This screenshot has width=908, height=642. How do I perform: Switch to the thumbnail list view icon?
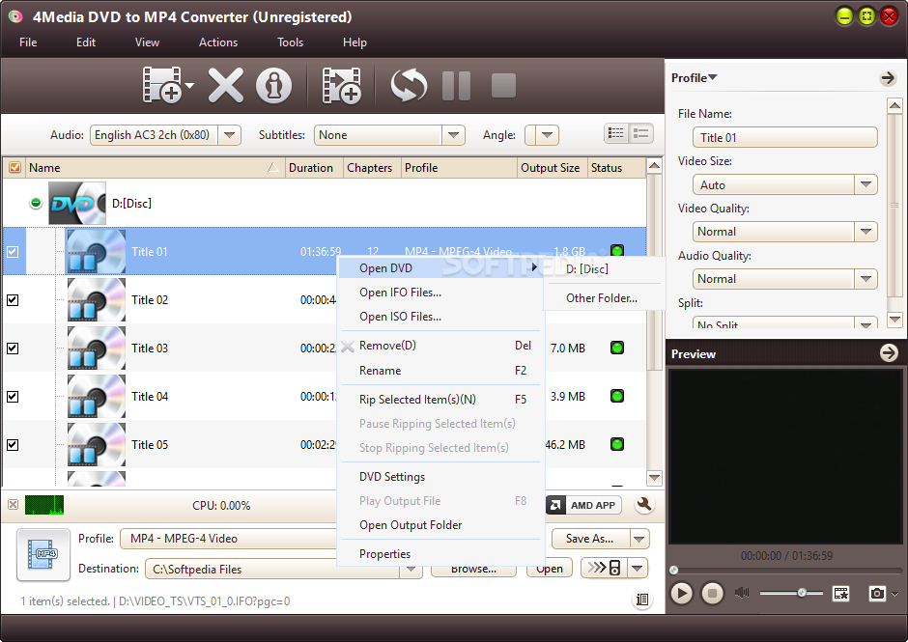click(641, 134)
